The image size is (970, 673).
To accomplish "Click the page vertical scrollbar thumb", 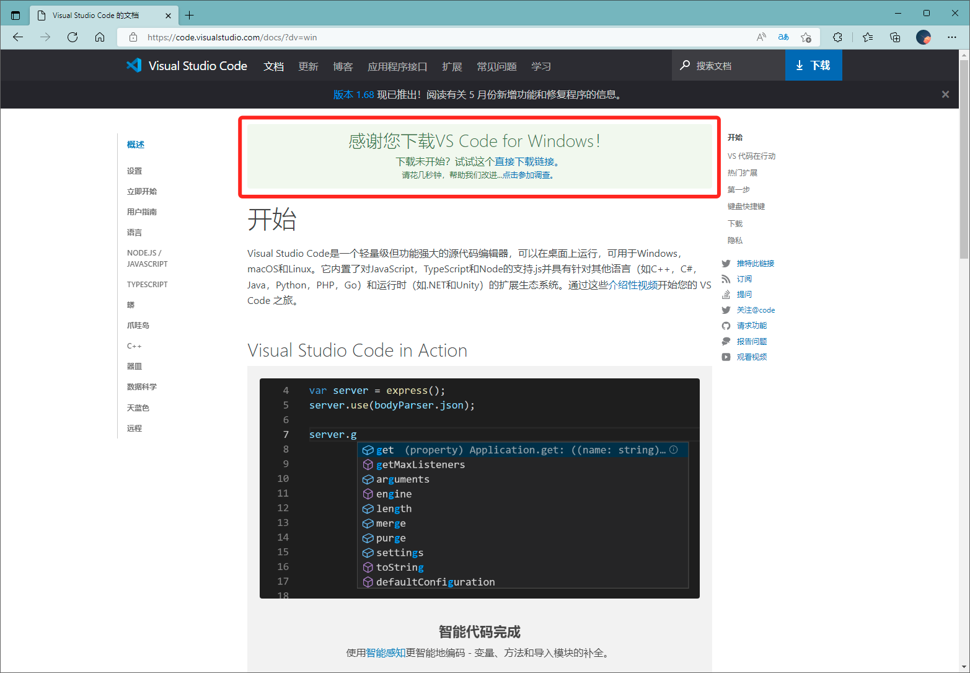I will point(964,159).
